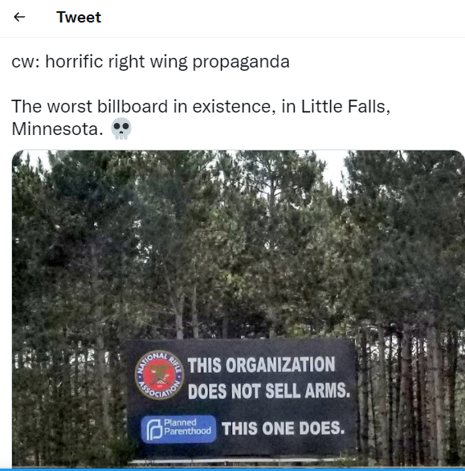Go back using the left arrow
Viewport: 465px width, 471px height.
click(x=19, y=17)
